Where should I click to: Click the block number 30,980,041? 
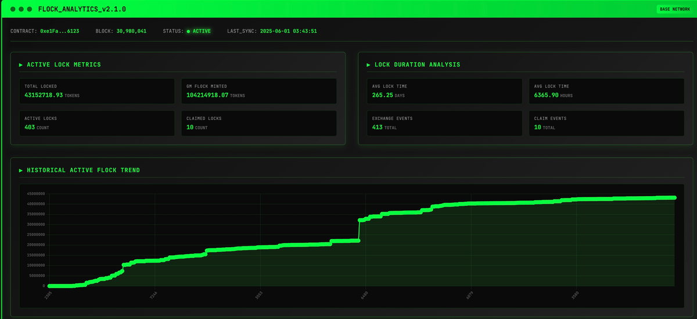click(131, 31)
